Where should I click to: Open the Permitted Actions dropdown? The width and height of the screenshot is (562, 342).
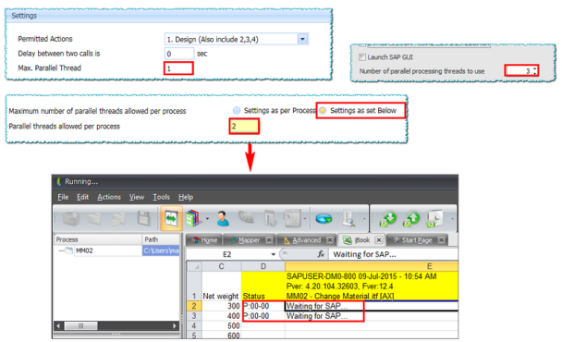pyautogui.click(x=302, y=39)
